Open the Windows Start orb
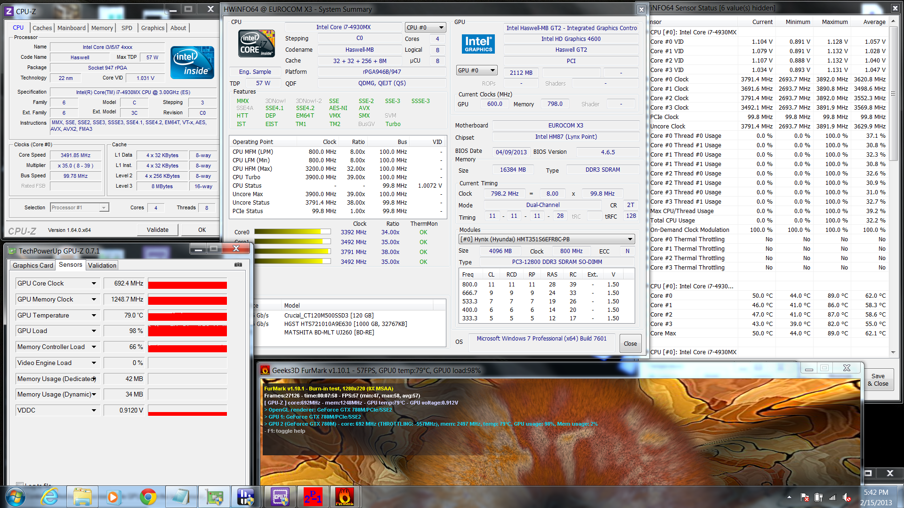Image resolution: width=904 pixels, height=508 pixels. pyautogui.click(x=15, y=497)
